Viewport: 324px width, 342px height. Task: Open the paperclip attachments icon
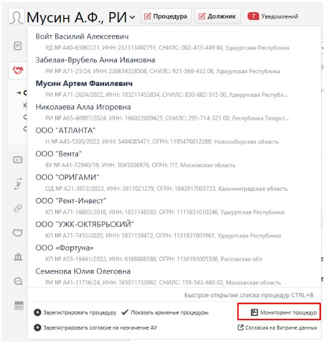(18, 208)
